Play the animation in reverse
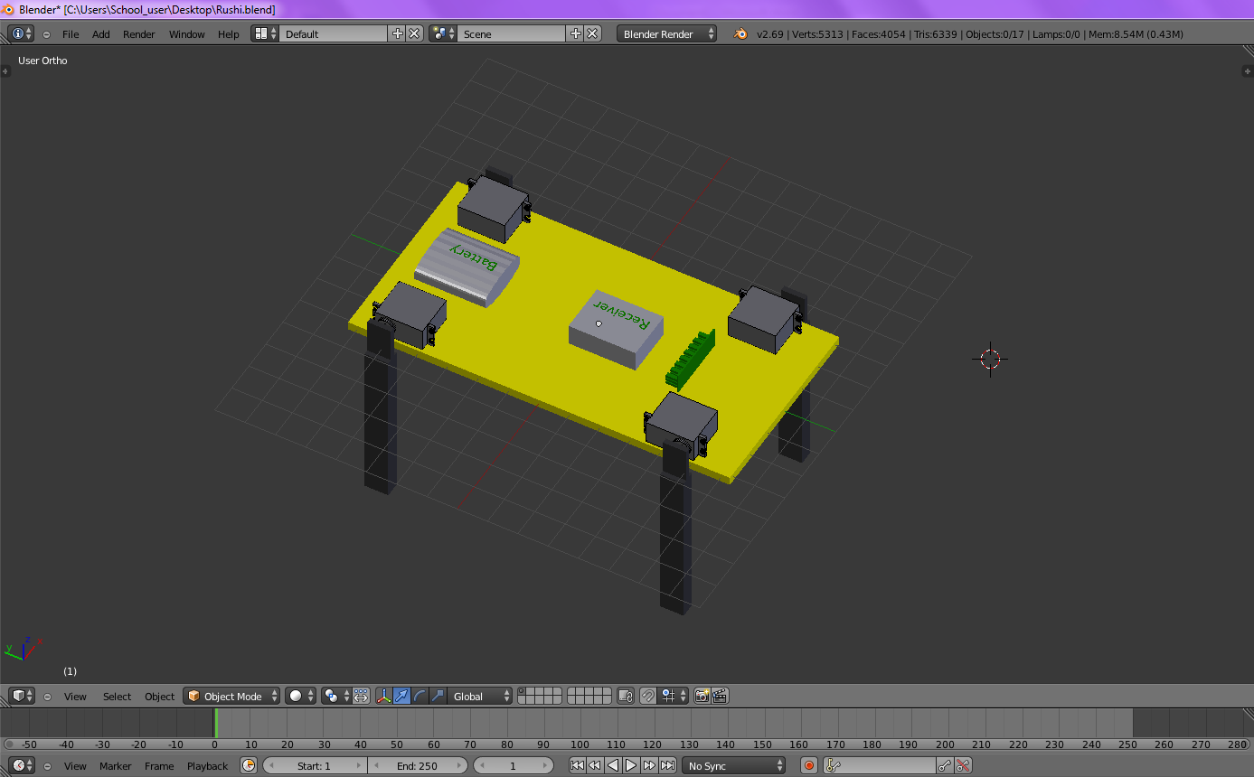The height and width of the screenshot is (777, 1254). [613, 765]
